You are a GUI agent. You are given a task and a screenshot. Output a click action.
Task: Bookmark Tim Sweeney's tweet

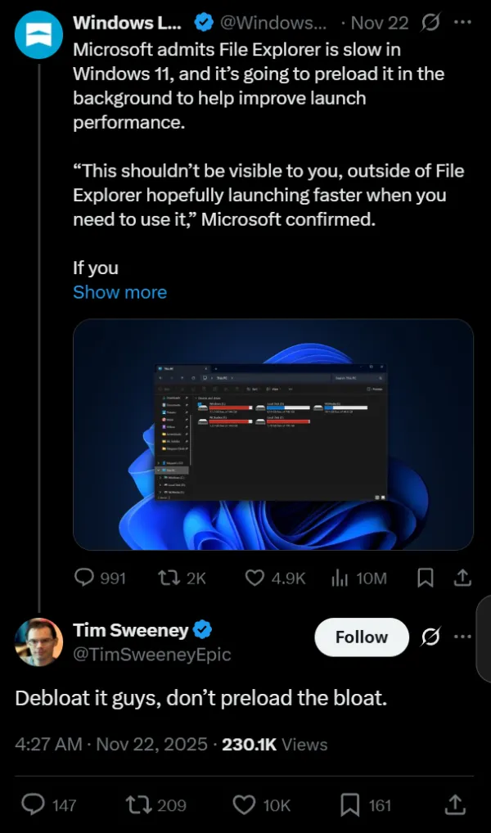(350, 805)
